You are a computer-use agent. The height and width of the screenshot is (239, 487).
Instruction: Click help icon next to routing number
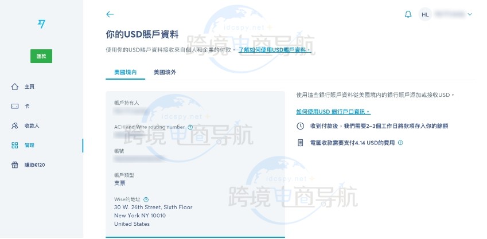[x=190, y=127]
